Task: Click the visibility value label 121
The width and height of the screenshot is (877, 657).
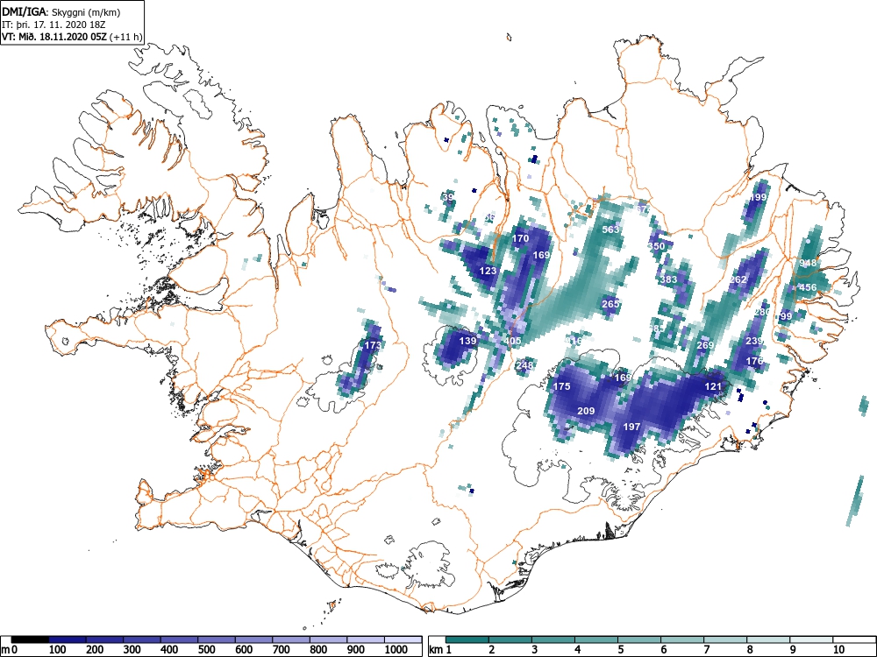Action: tap(713, 386)
